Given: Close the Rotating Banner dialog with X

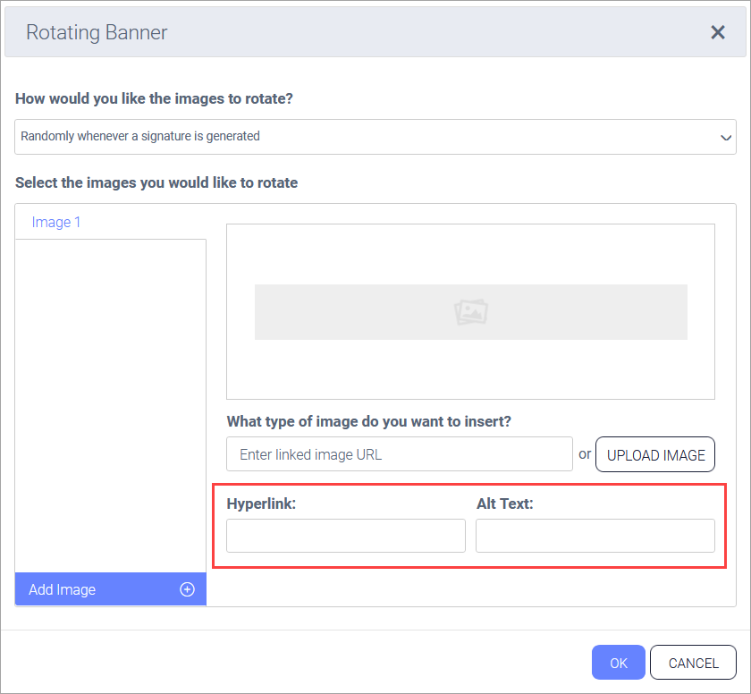Looking at the screenshot, I should (717, 32).
